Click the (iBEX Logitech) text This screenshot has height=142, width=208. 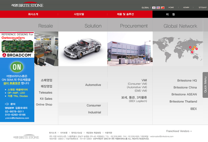138,101
